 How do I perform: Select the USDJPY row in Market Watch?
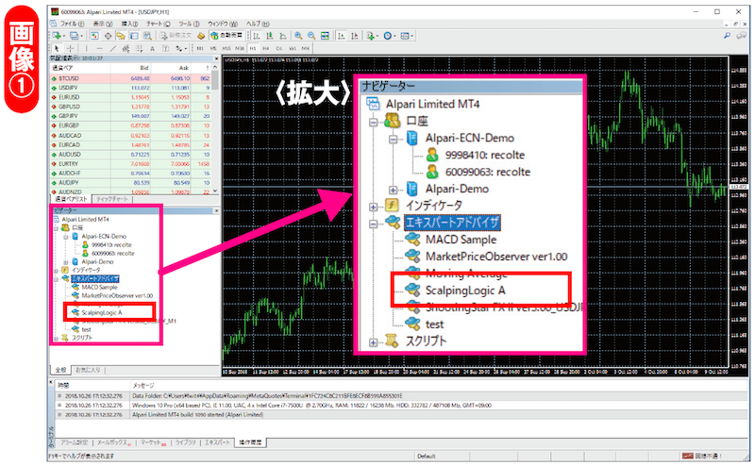coord(130,88)
